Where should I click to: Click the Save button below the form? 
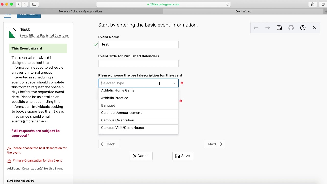(183, 156)
